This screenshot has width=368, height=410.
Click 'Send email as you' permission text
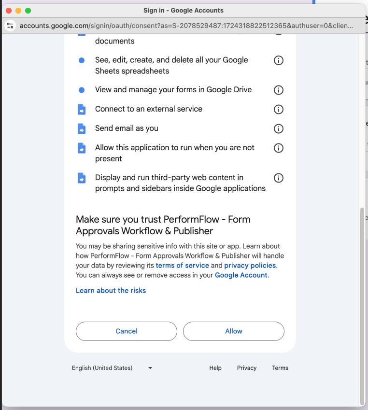click(127, 128)
